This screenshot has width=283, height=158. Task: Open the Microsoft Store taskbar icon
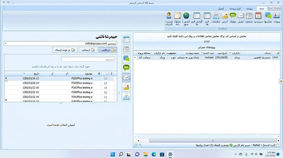coord(162,154)
